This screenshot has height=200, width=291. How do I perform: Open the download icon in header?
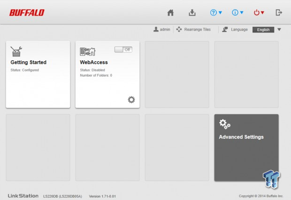coord(192,13)
